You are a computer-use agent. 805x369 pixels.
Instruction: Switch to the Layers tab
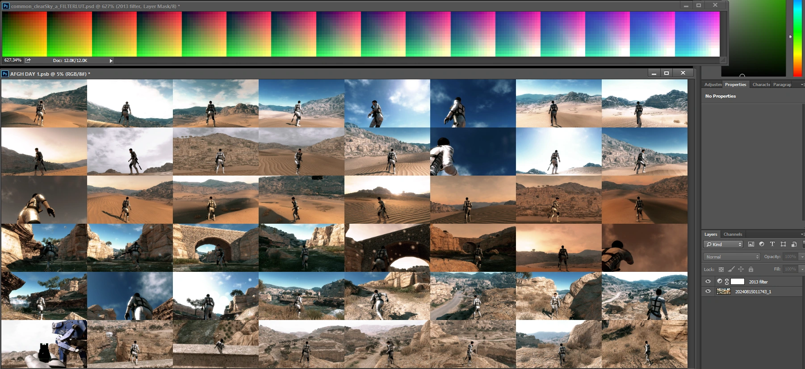(x=710, y=234)
